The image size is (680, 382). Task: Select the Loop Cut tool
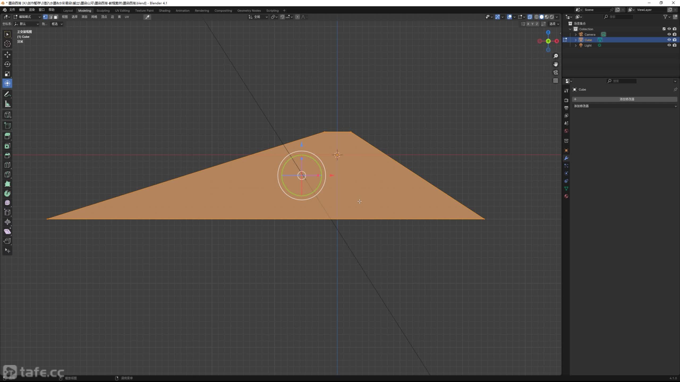pos(7,165)
